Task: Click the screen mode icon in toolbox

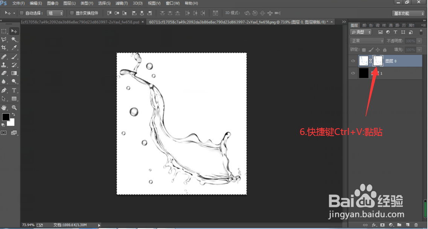Action: (14, 133)
